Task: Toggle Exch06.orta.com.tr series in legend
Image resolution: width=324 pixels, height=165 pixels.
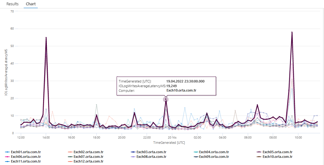Action: point(23,157)
